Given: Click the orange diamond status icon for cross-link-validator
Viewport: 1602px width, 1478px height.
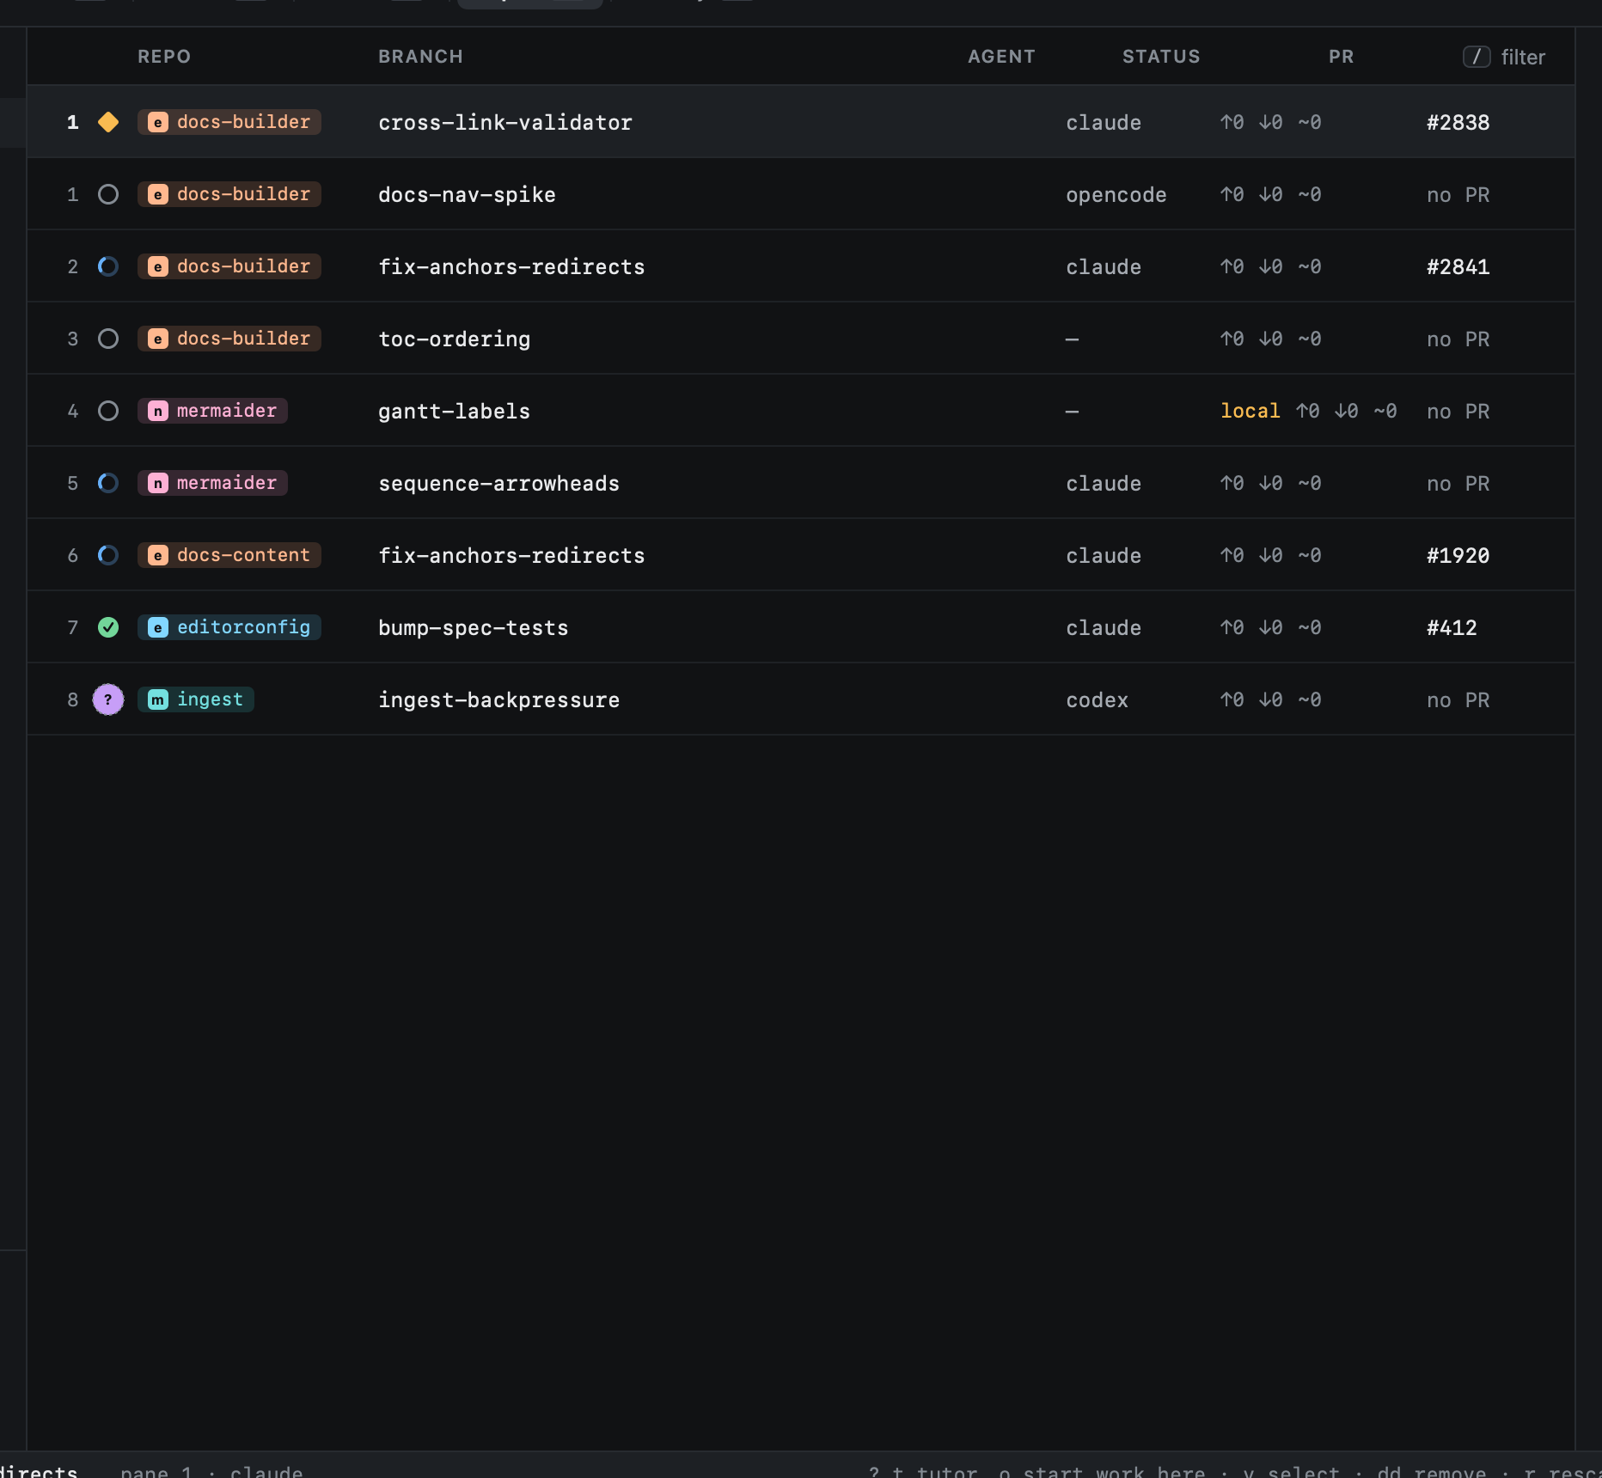Looking at the screenshot, I should click(x=108, y=122).
